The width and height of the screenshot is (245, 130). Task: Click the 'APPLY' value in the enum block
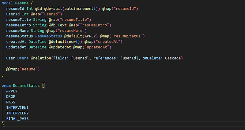(x=12, y=91)
